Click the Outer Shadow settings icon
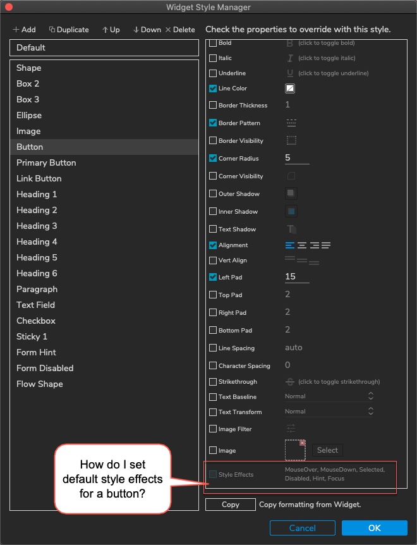The width and height of the screenshot is (417, 545). pyautogui.click(x=290, y=193)
